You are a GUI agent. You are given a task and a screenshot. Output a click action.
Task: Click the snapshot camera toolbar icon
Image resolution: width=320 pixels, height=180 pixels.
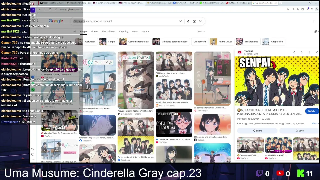(x=293, y=9)
